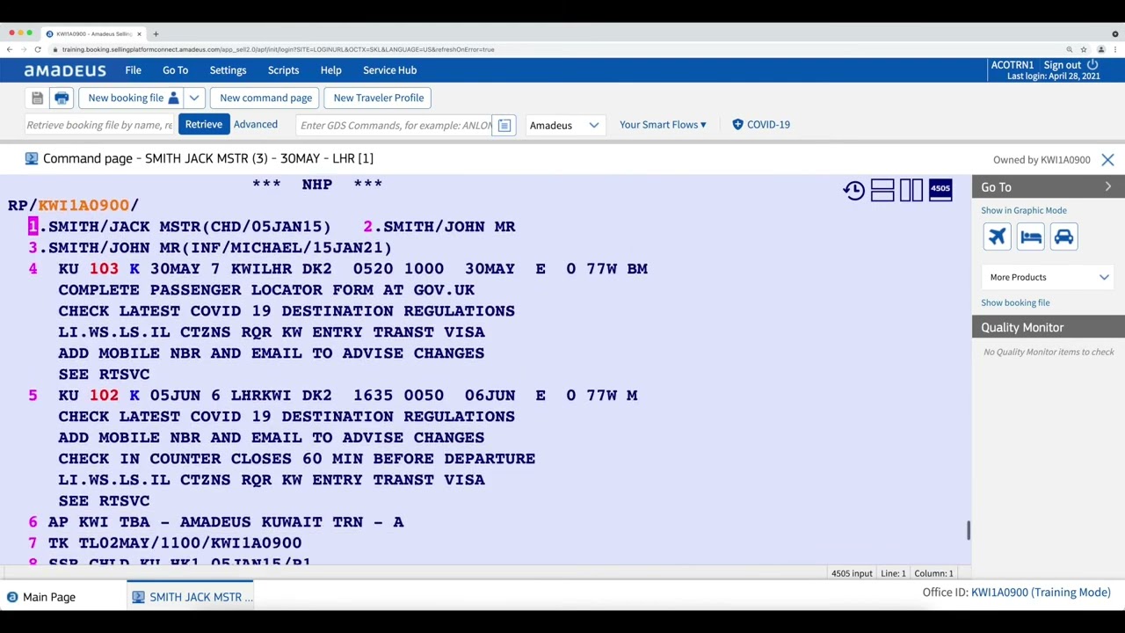This screenshot has width=1125, height=633.
Task: Click the Amadeus logo
Action: coord(65,70)
